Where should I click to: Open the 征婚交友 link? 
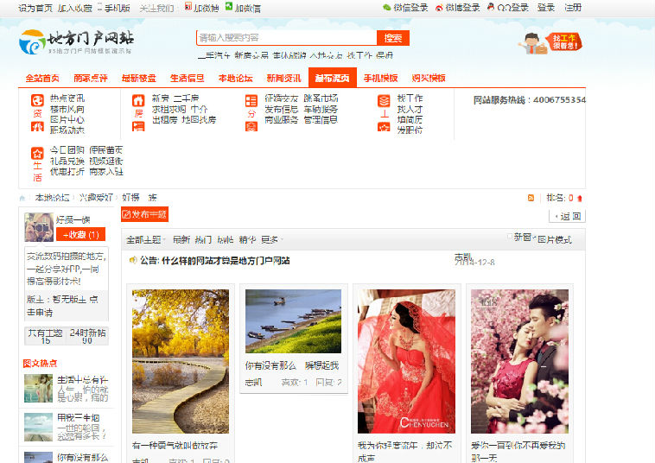(x=281, y=98)
